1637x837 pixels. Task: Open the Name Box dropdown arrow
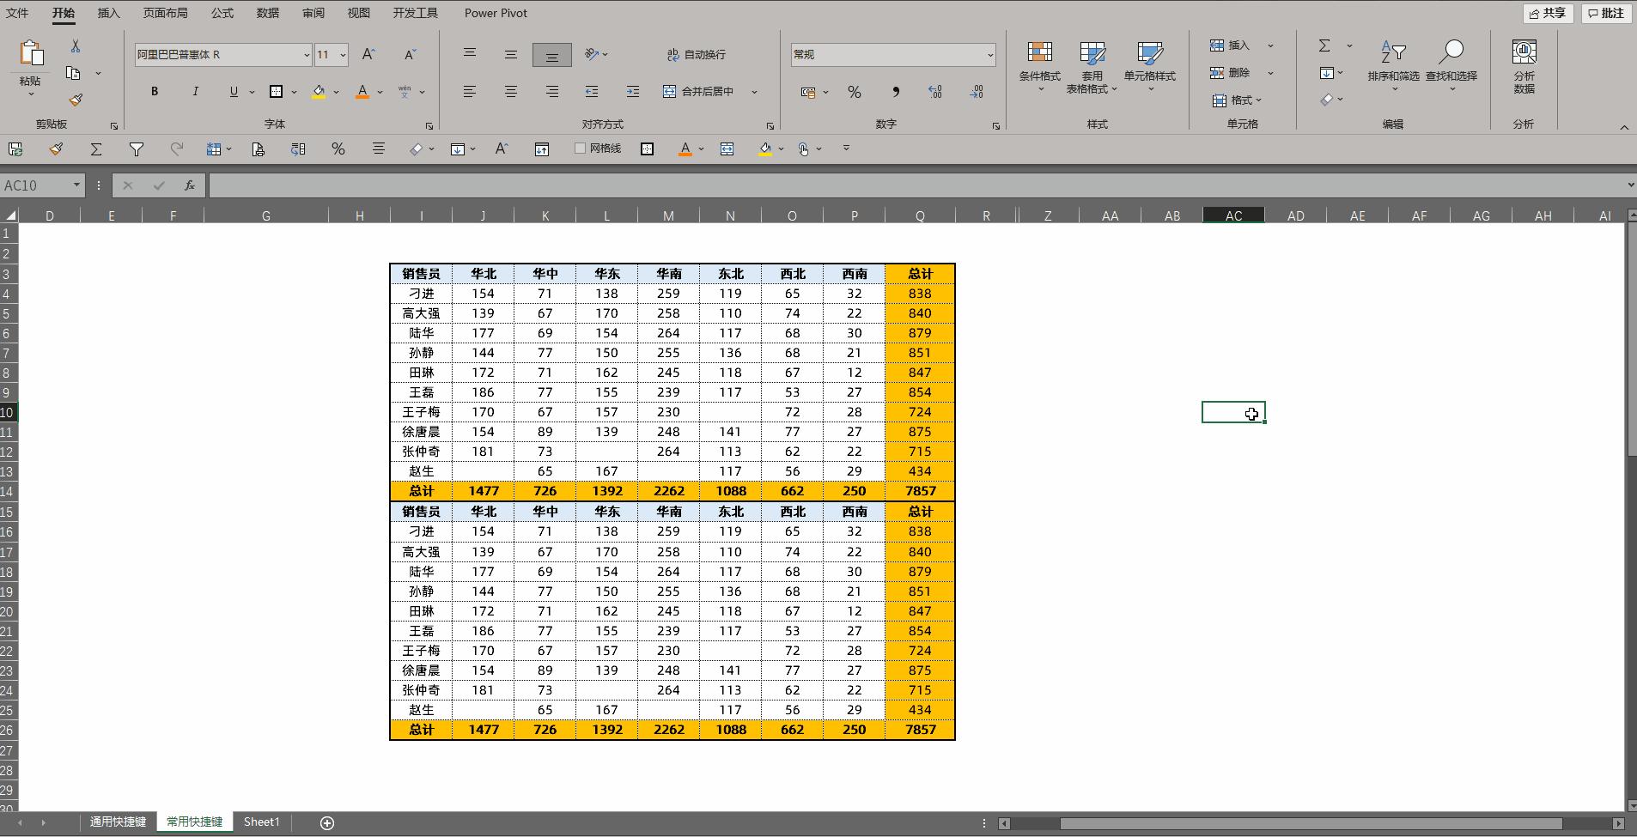pos(76,185)
